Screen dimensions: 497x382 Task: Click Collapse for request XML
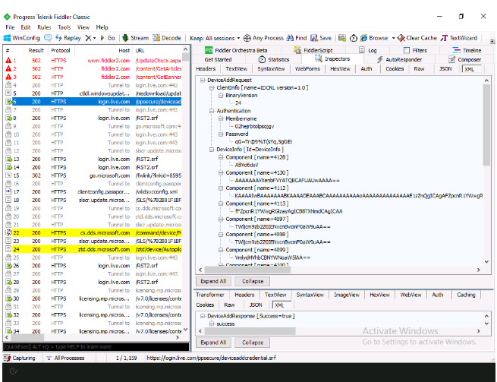pyautogui.click(x=253, y=282)
